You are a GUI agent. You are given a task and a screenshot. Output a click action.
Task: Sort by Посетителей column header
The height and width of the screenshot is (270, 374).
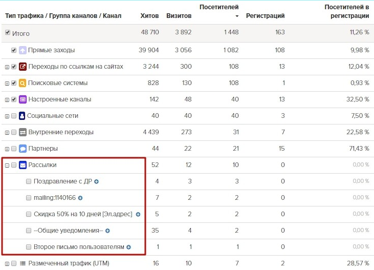(x=219, y=11)
